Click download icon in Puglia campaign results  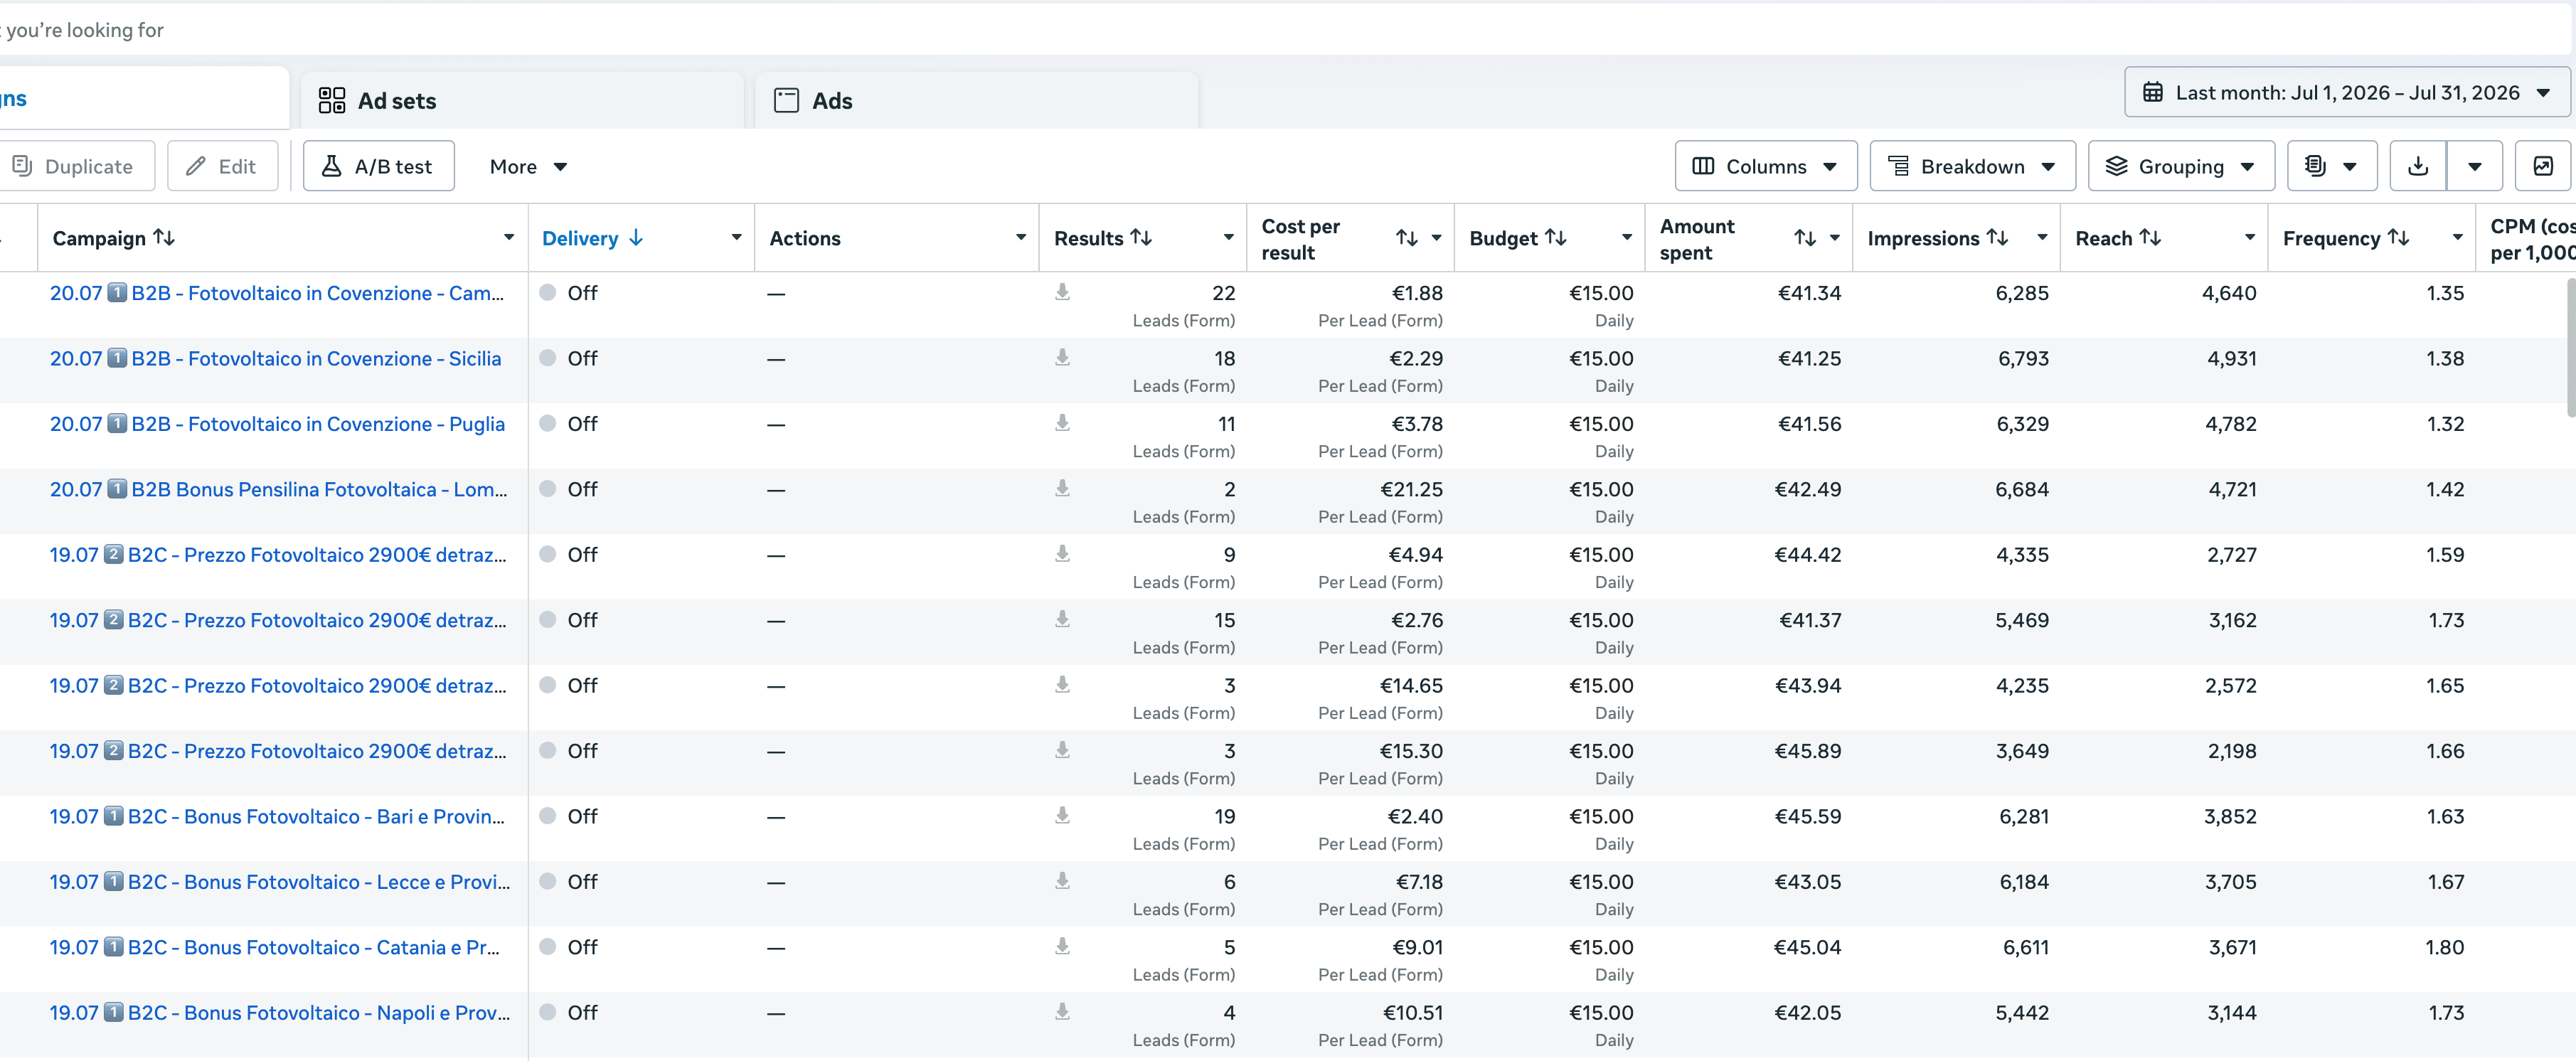coord(1062,423)
